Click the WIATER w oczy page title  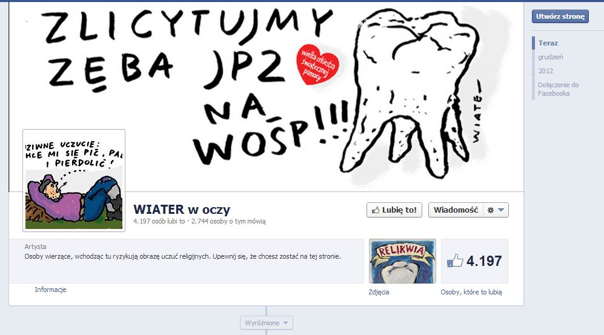click(x=181, y=210)
